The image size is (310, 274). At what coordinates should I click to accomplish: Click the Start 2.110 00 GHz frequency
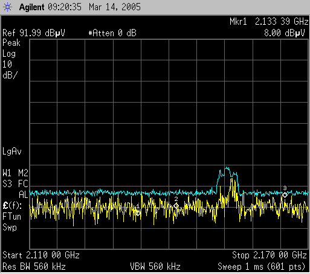coord(41,255)
